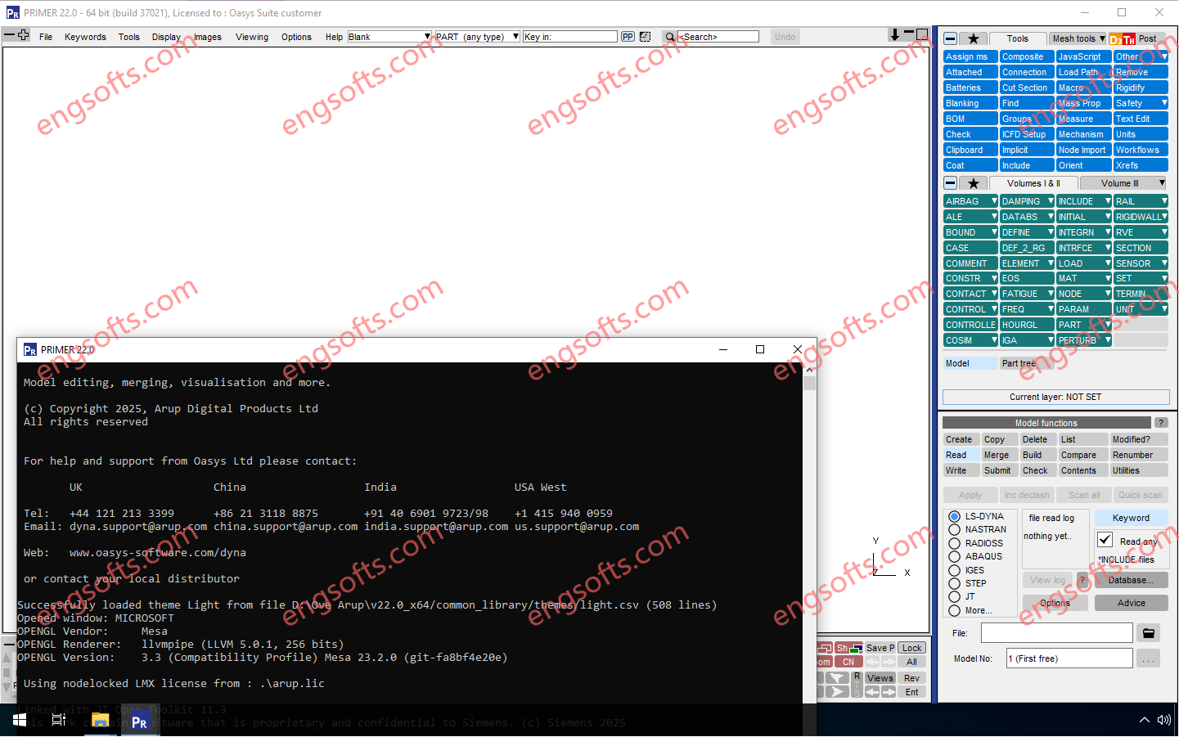
Task: Click the Database... button
Action: point(1131,580)
